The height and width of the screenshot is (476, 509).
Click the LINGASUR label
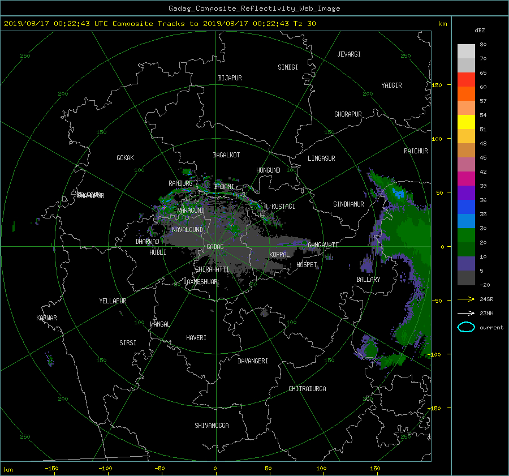coord(321,158)
